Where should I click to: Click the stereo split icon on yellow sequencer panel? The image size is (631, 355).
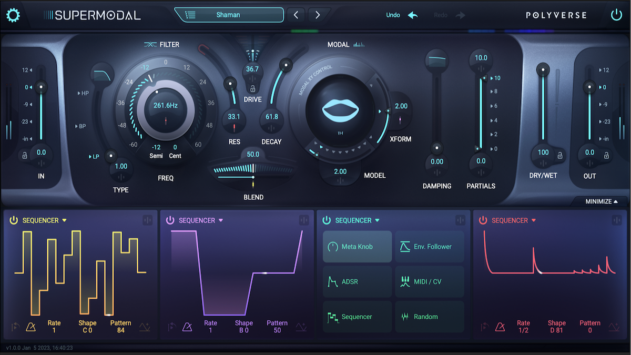tap(148, 220)
